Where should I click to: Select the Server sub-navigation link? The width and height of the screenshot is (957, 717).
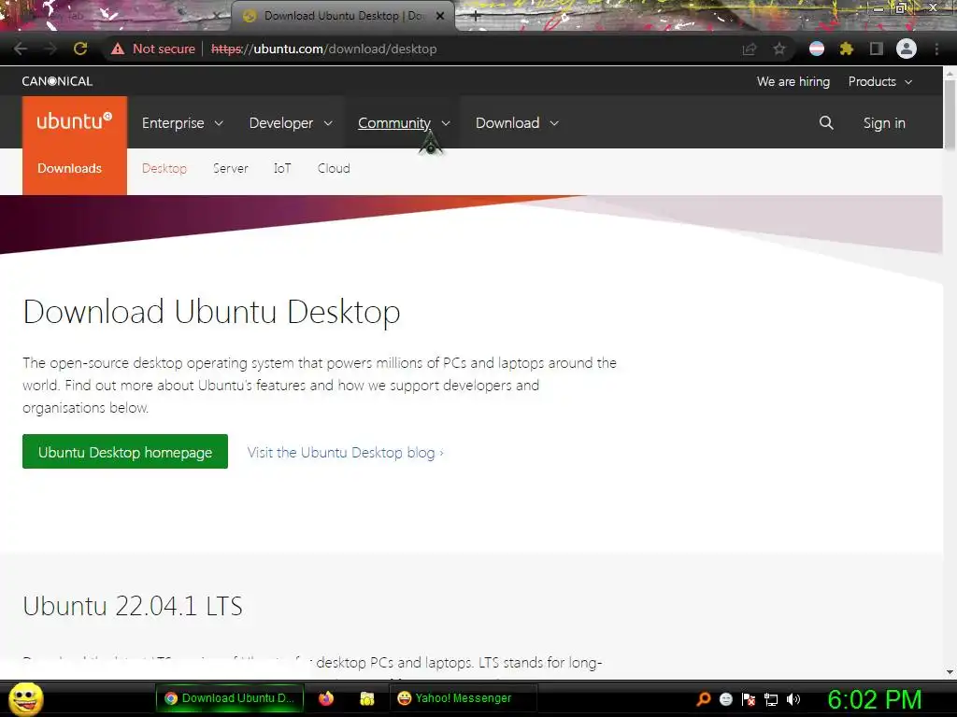(x=230, y=169)
